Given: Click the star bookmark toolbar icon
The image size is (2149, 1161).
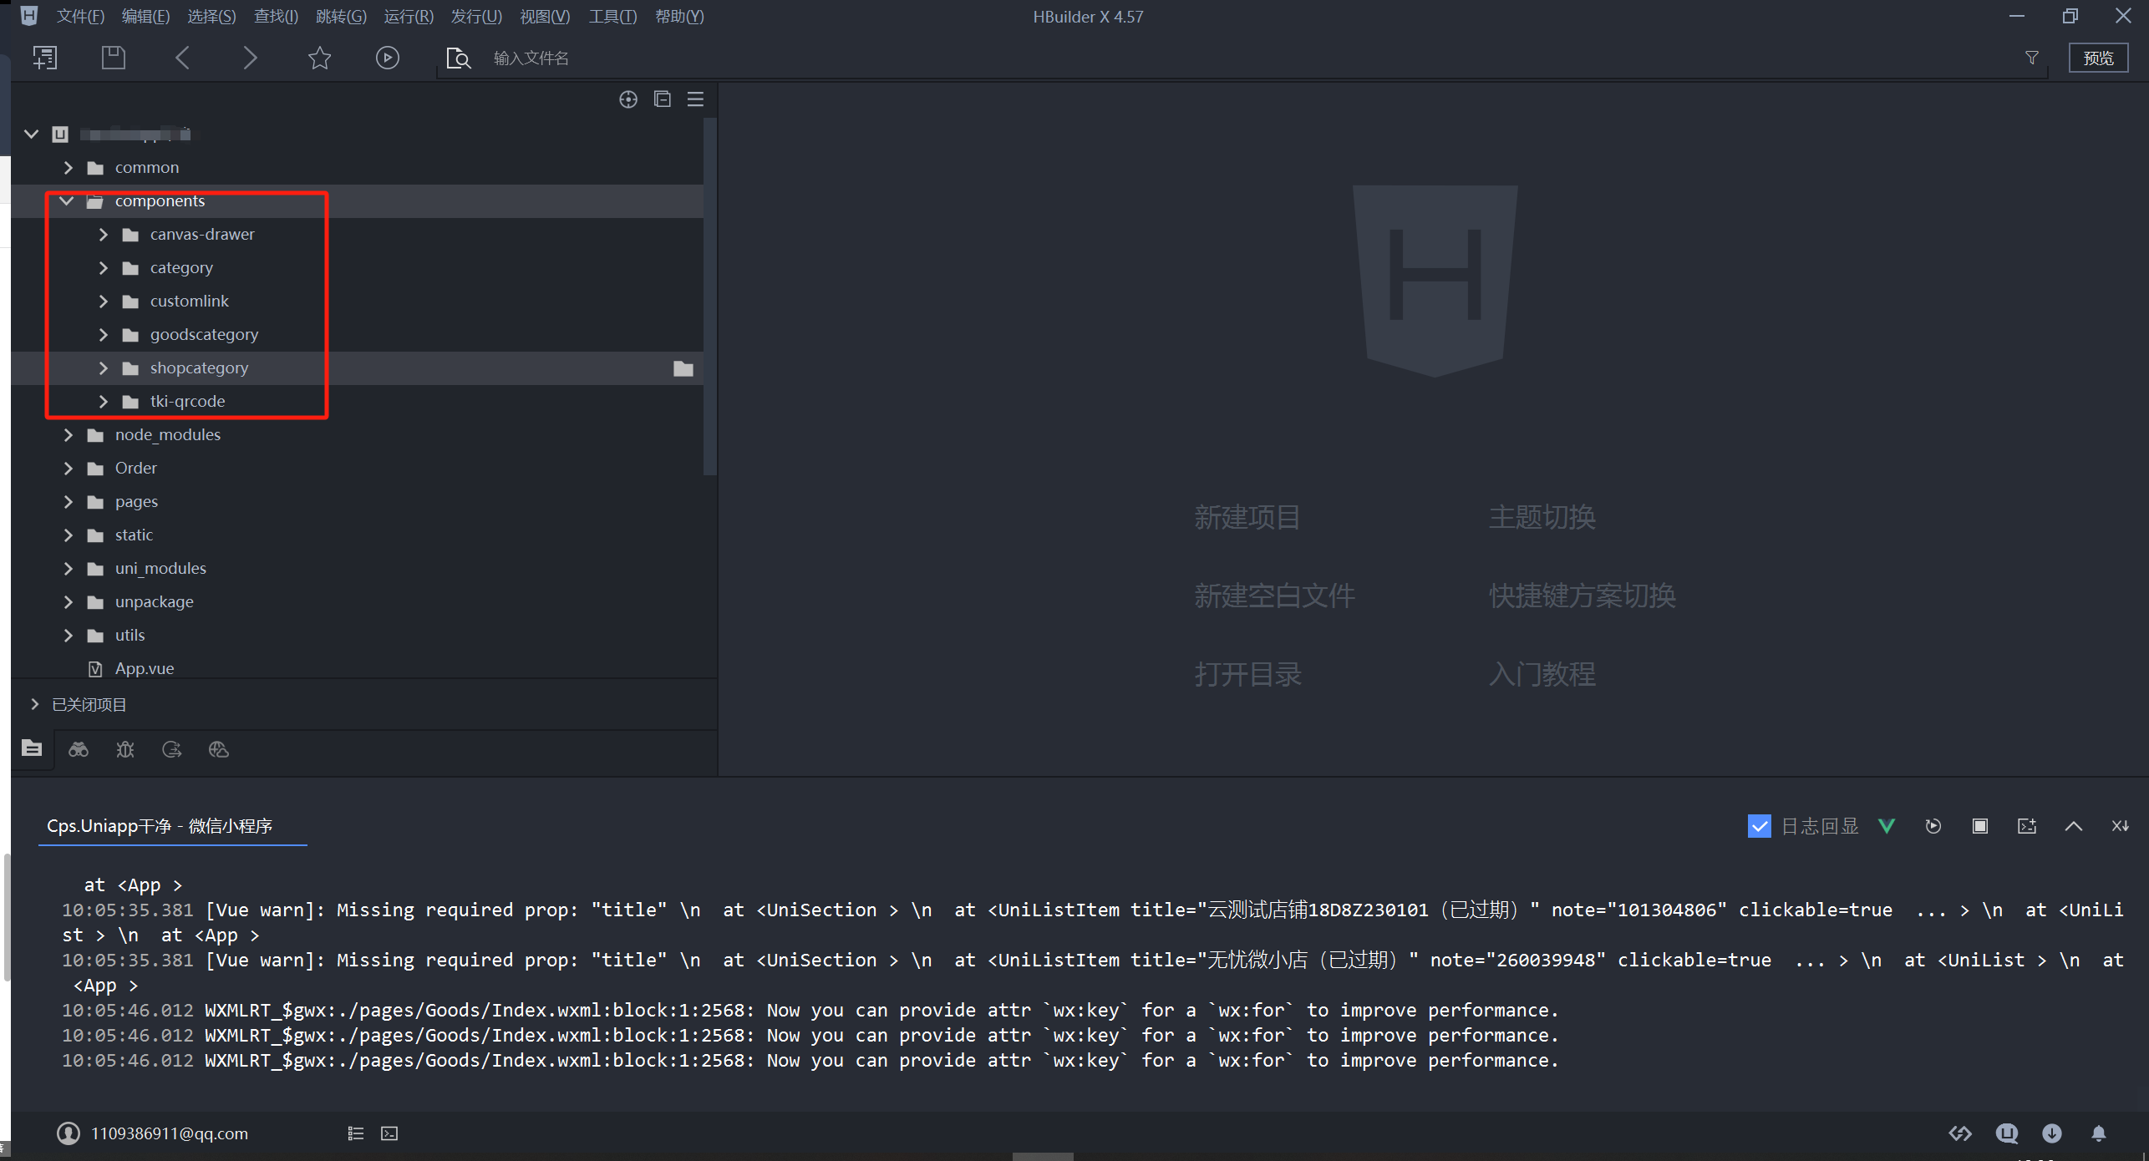Looking at the screenshot, I should 319,58.
